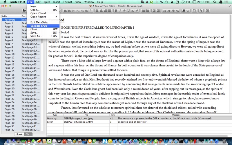232x145 pixels.
Task: Open the Insert menu
Action: [x=57, y=2]
